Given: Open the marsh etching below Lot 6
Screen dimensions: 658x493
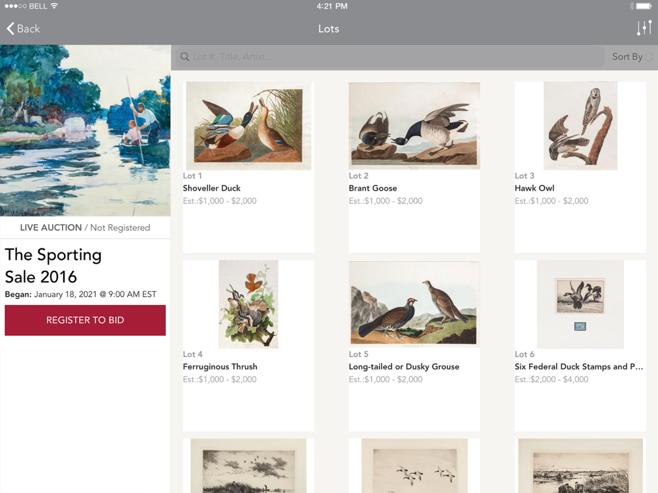Looking at the screenshot, I should point(580,466).
